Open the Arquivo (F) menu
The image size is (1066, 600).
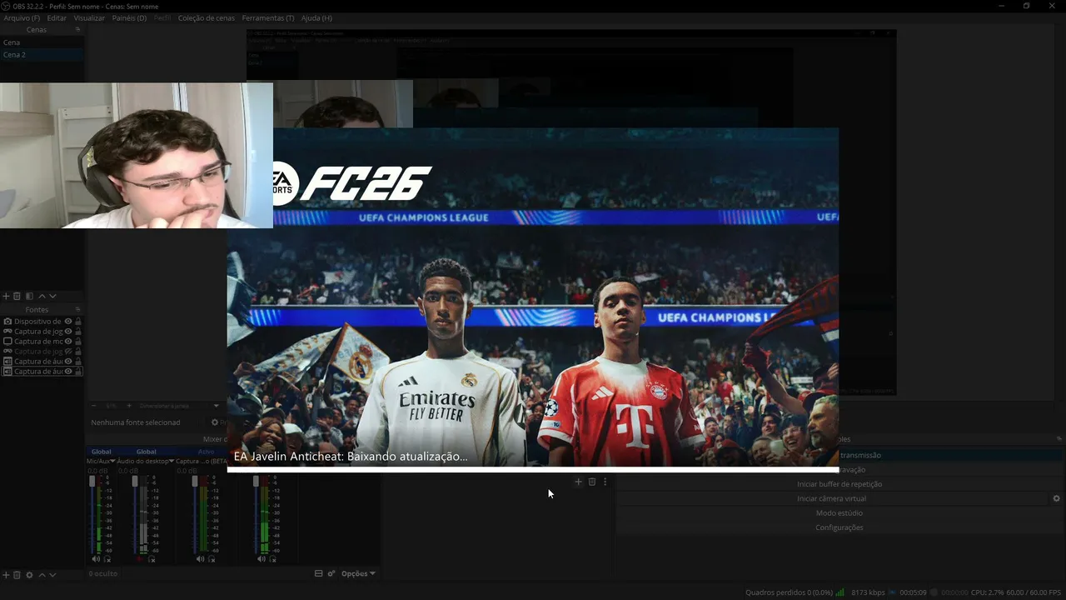tap(22, 17)
